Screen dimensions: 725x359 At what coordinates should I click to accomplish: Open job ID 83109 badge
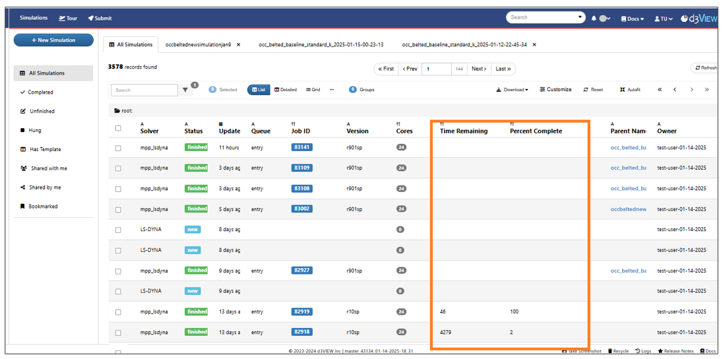[x=302, y=168]
